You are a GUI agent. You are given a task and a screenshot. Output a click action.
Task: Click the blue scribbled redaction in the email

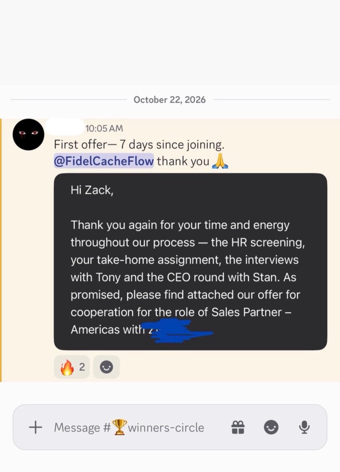point(177,330)
